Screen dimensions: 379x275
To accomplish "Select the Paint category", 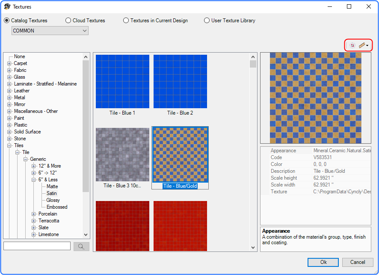I will click(x=19, y=118).
